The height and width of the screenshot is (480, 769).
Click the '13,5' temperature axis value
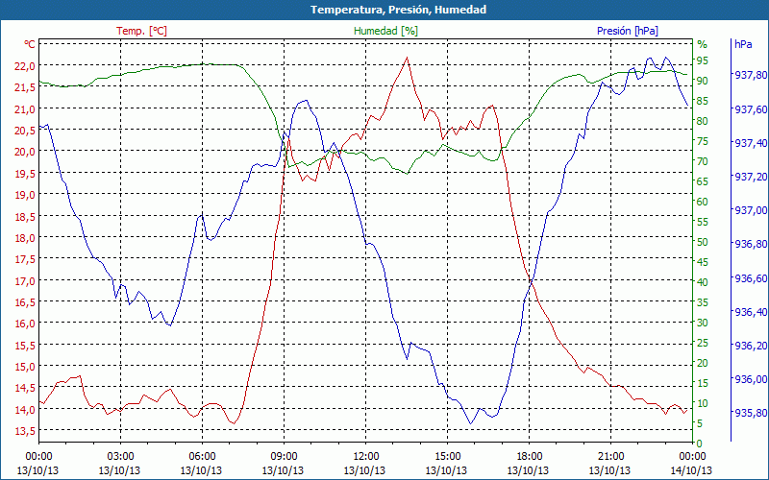tap(25, 431)
